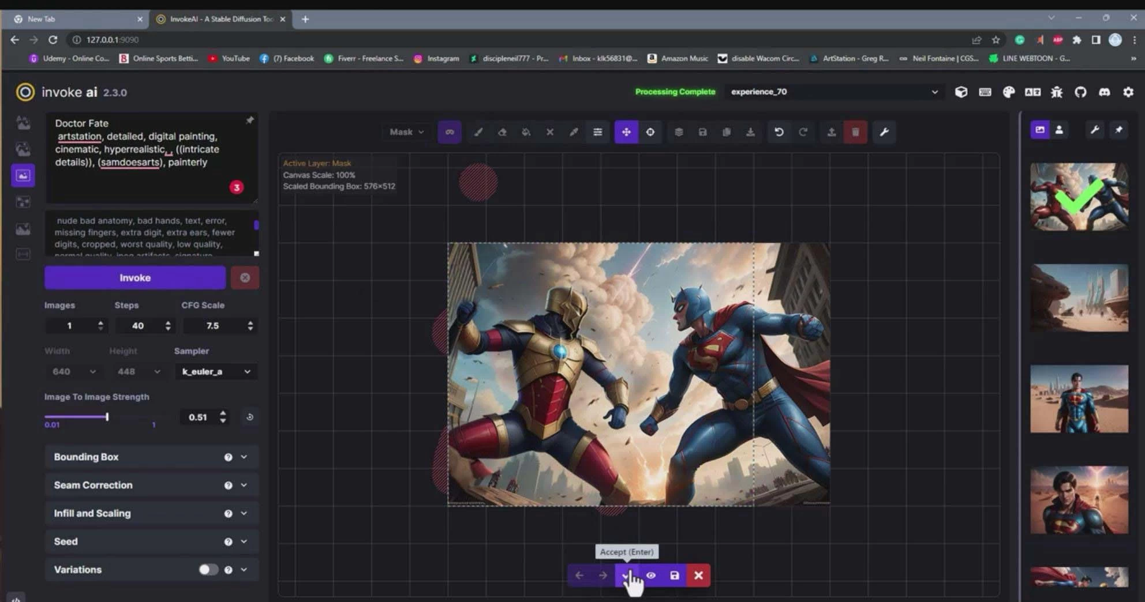Pin the gallery panel with pin icon
Viewport: 1145px width, 602px height.
click(1118, 129)
